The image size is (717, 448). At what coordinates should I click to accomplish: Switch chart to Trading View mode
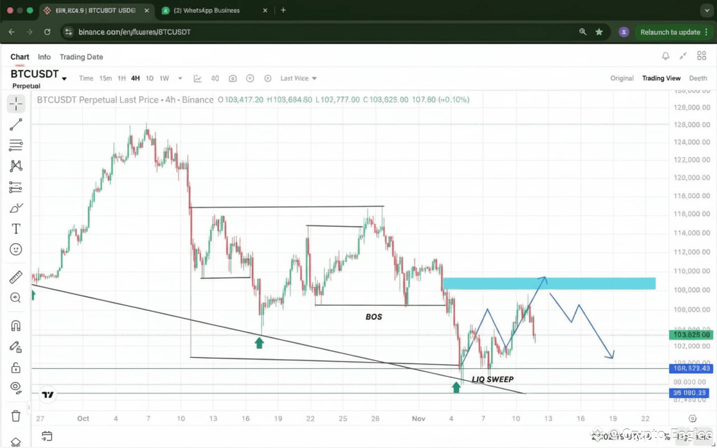(x=661, y=78)
